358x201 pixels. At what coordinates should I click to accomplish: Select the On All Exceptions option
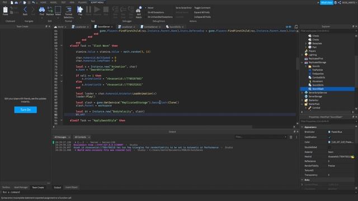pos(156,12)
